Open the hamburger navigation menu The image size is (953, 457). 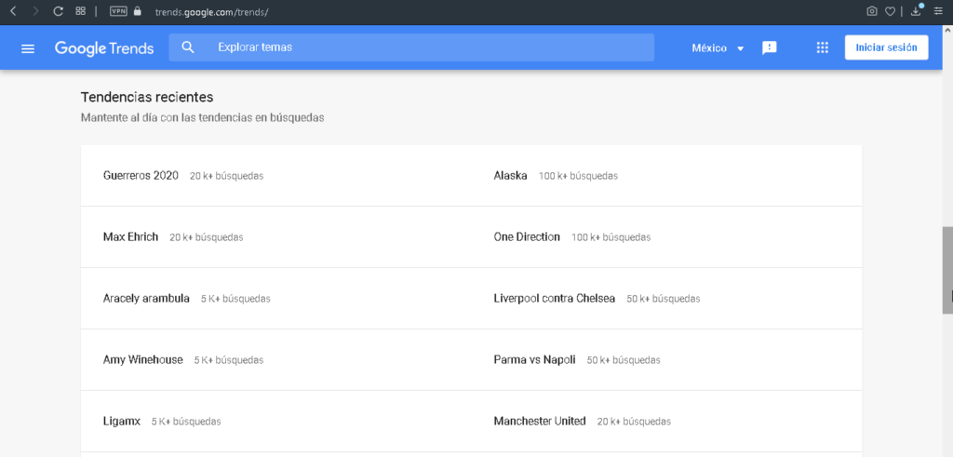click(28, 48)
